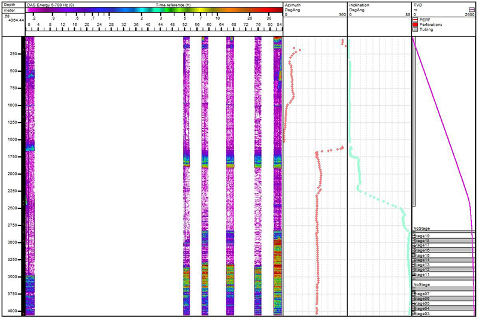This screenshot has height=319, width=479.
Task: Click the NoStage label directly above Stage19
Action: [422, 229]
